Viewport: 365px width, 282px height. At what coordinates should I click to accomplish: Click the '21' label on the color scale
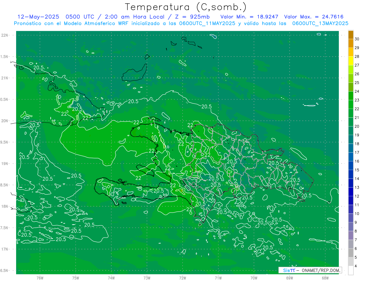tap(357, 118)
